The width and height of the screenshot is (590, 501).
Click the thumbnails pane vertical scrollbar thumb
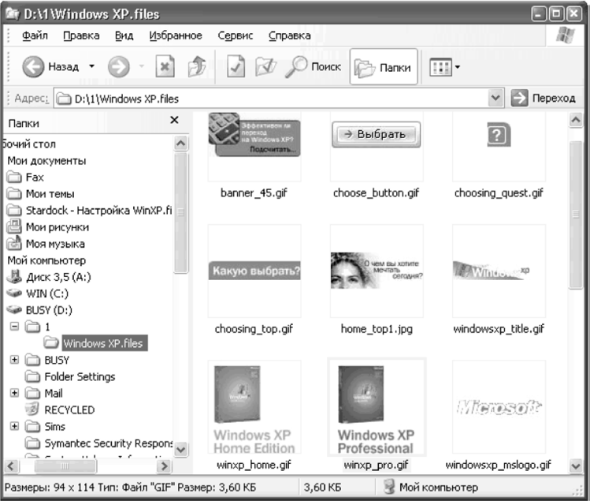click(576, 215)
